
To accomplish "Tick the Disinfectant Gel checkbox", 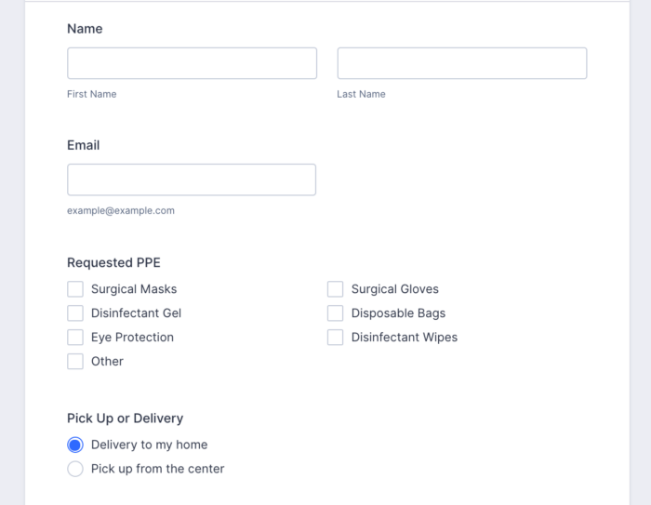I will (x=75, y=313).
